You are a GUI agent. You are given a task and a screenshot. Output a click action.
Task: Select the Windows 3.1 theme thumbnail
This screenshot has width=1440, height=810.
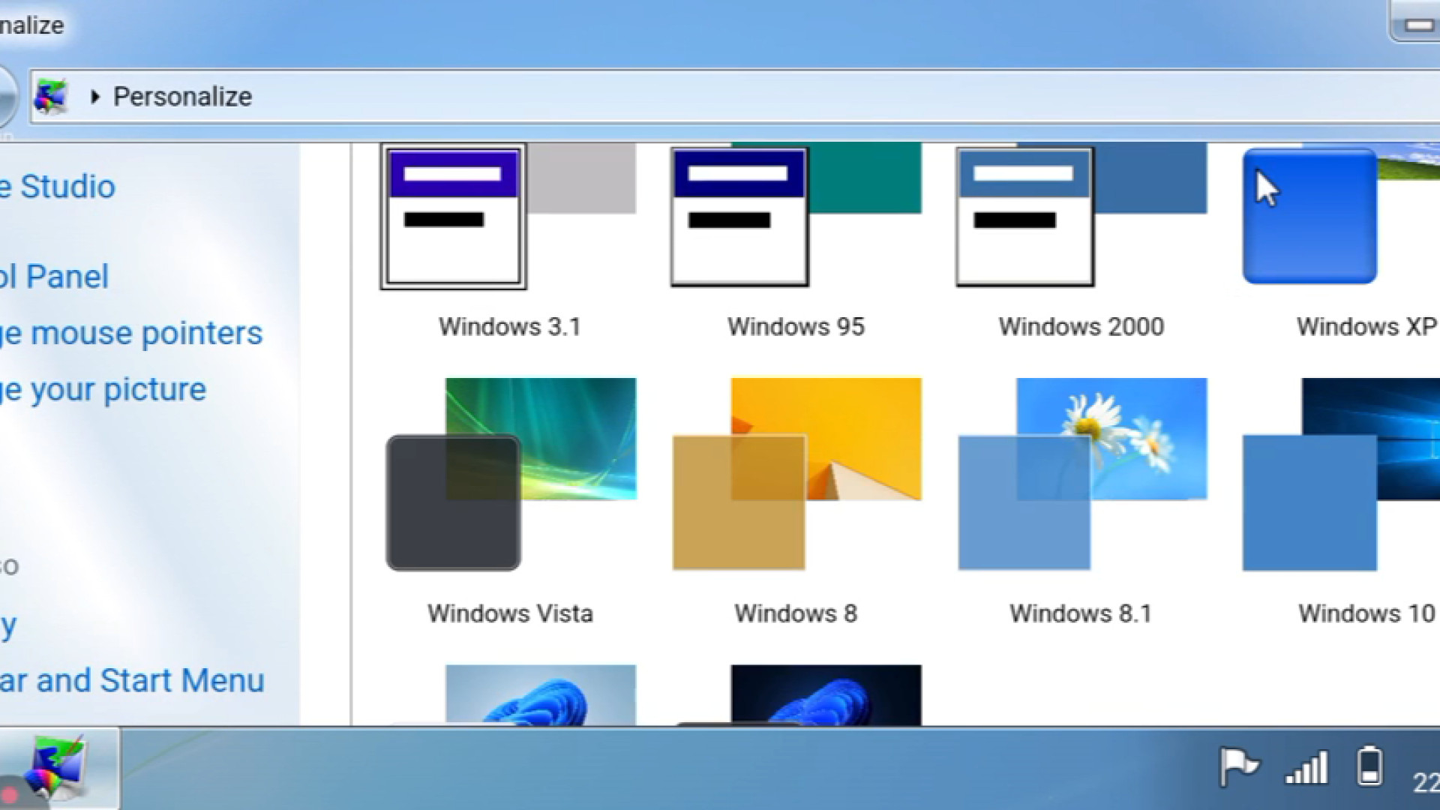coord(508,216)
